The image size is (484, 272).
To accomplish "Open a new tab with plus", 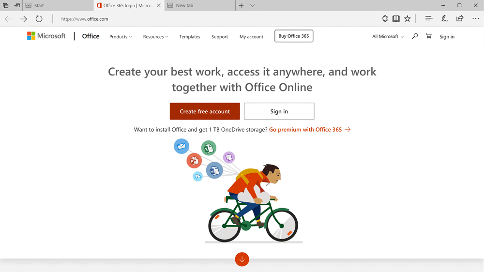I will click(241, 5).
